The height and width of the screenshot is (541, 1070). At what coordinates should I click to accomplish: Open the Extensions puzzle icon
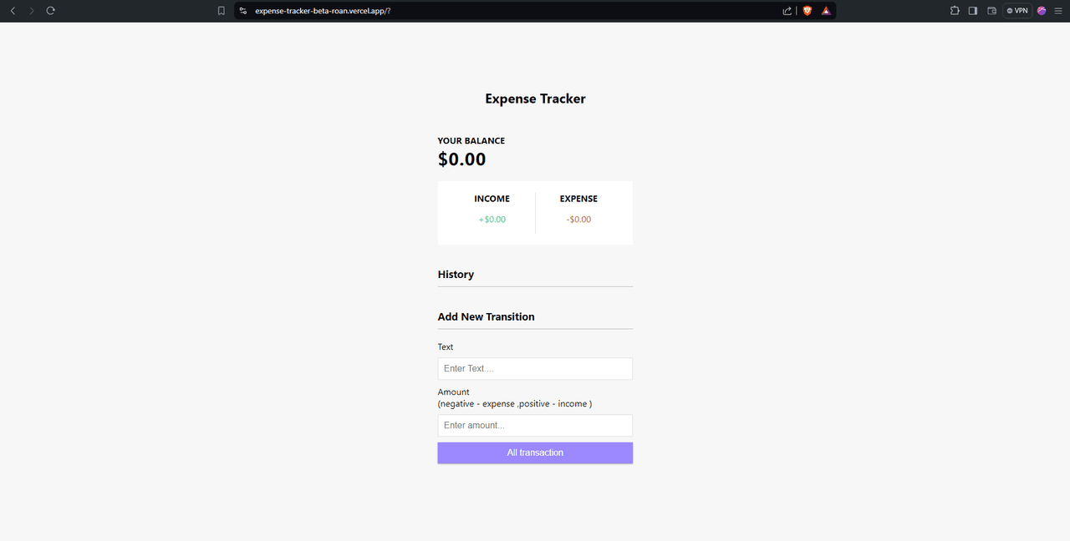[x=955, y=11]
